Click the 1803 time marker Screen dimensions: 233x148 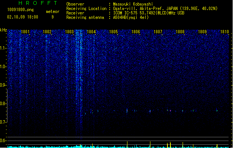(69, 32)
